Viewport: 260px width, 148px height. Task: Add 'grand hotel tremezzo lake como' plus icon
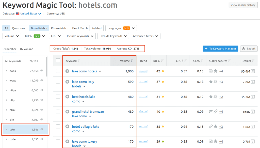[67, 111]
